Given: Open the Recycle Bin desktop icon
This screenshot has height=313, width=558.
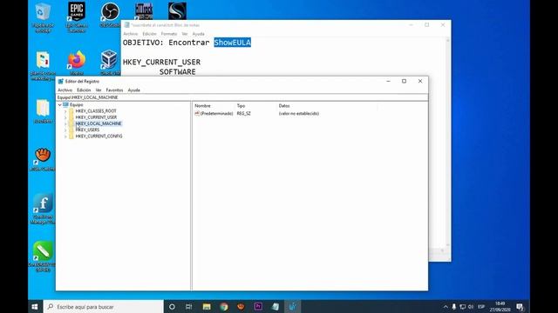Looking at the screenshot, I should tap(43, 17).
